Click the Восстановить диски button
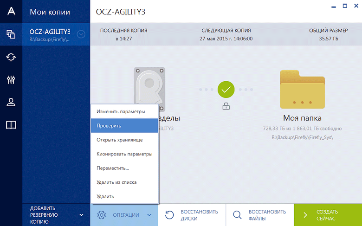 [x=192, y=215]
